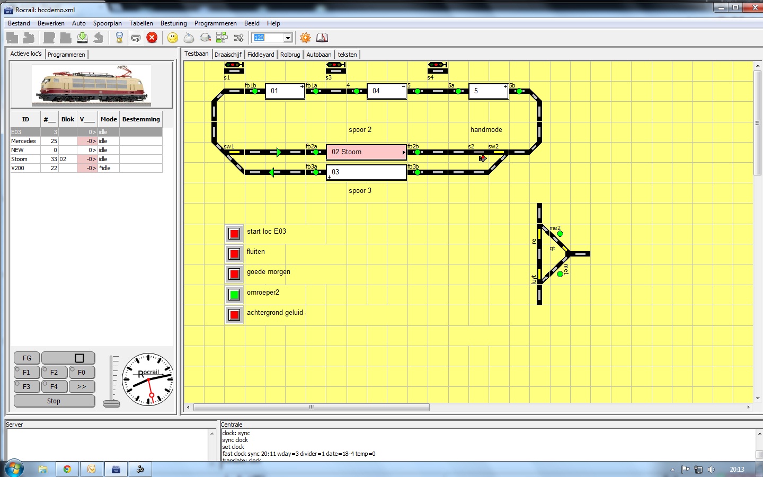This screenshot has height=477, width=763.
Task: Open the Spoorplan menu
Action: [x=107, y=23]
